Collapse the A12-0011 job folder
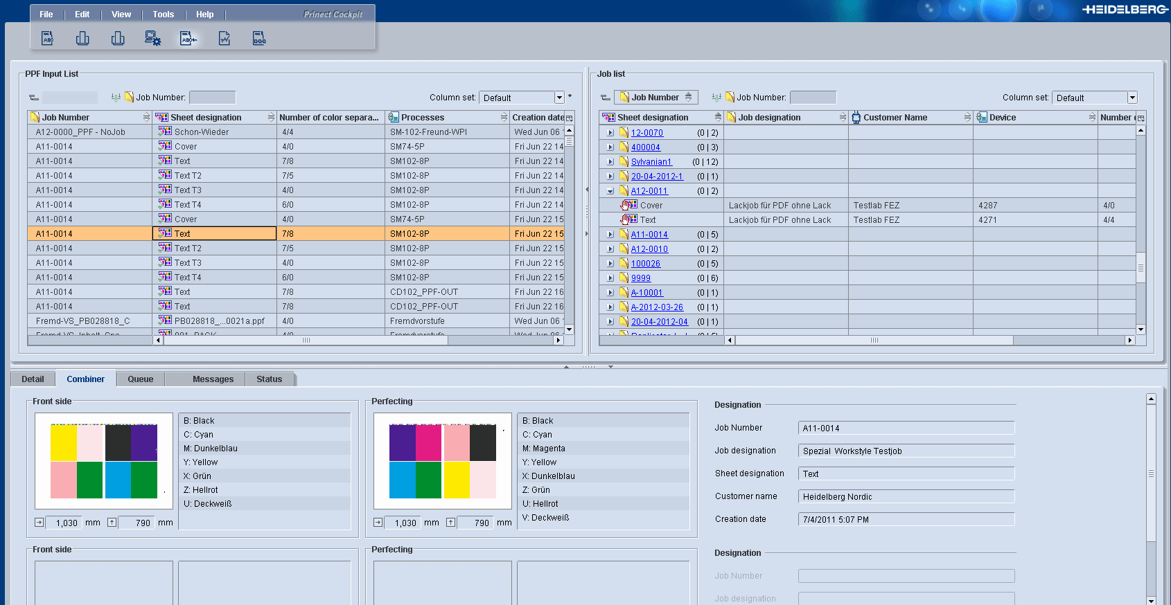 pyautogui.click(x=610, y=191)
